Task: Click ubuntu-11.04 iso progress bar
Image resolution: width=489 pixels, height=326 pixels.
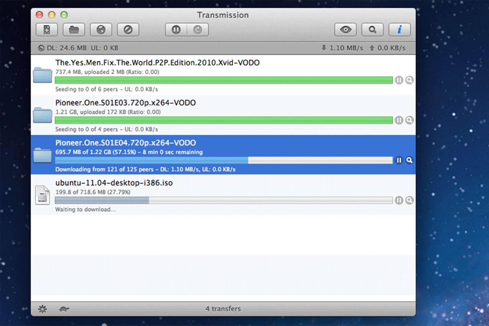Action: [x=224, y=200]
